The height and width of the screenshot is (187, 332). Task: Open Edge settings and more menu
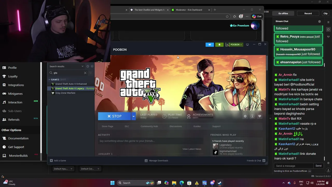click(x=247, y=16)
